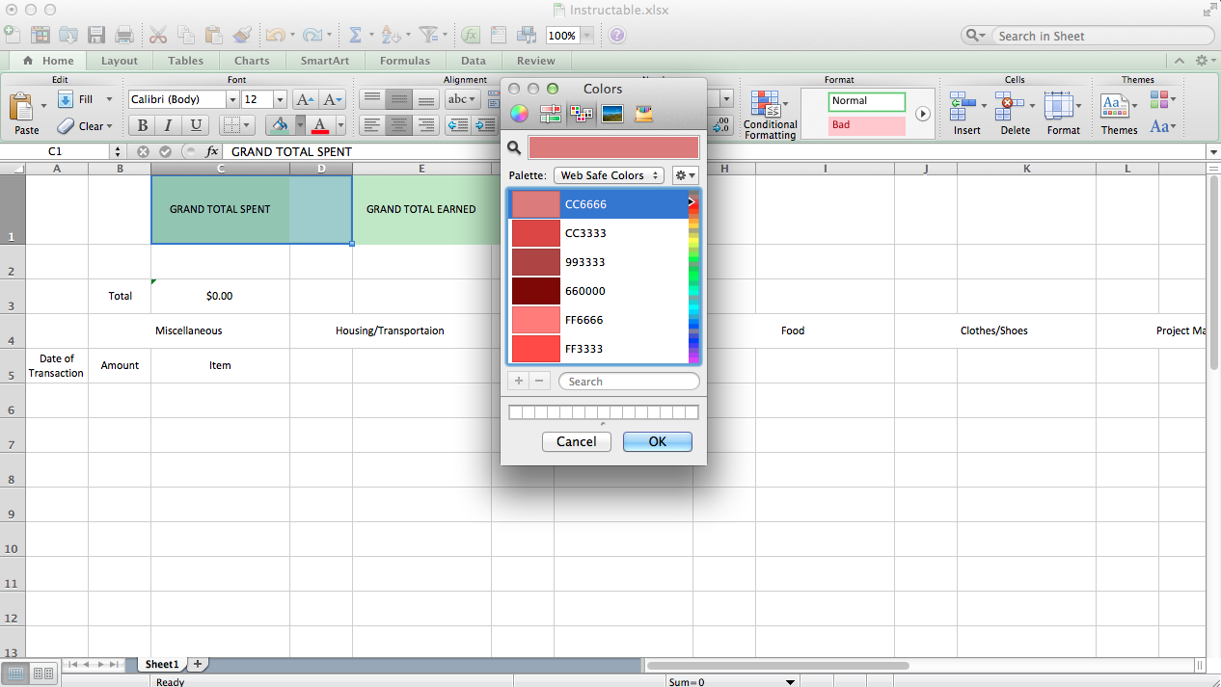Click the Format Painter brush icon
Viewport: 1221px width, 687px height.
(241, 36)
